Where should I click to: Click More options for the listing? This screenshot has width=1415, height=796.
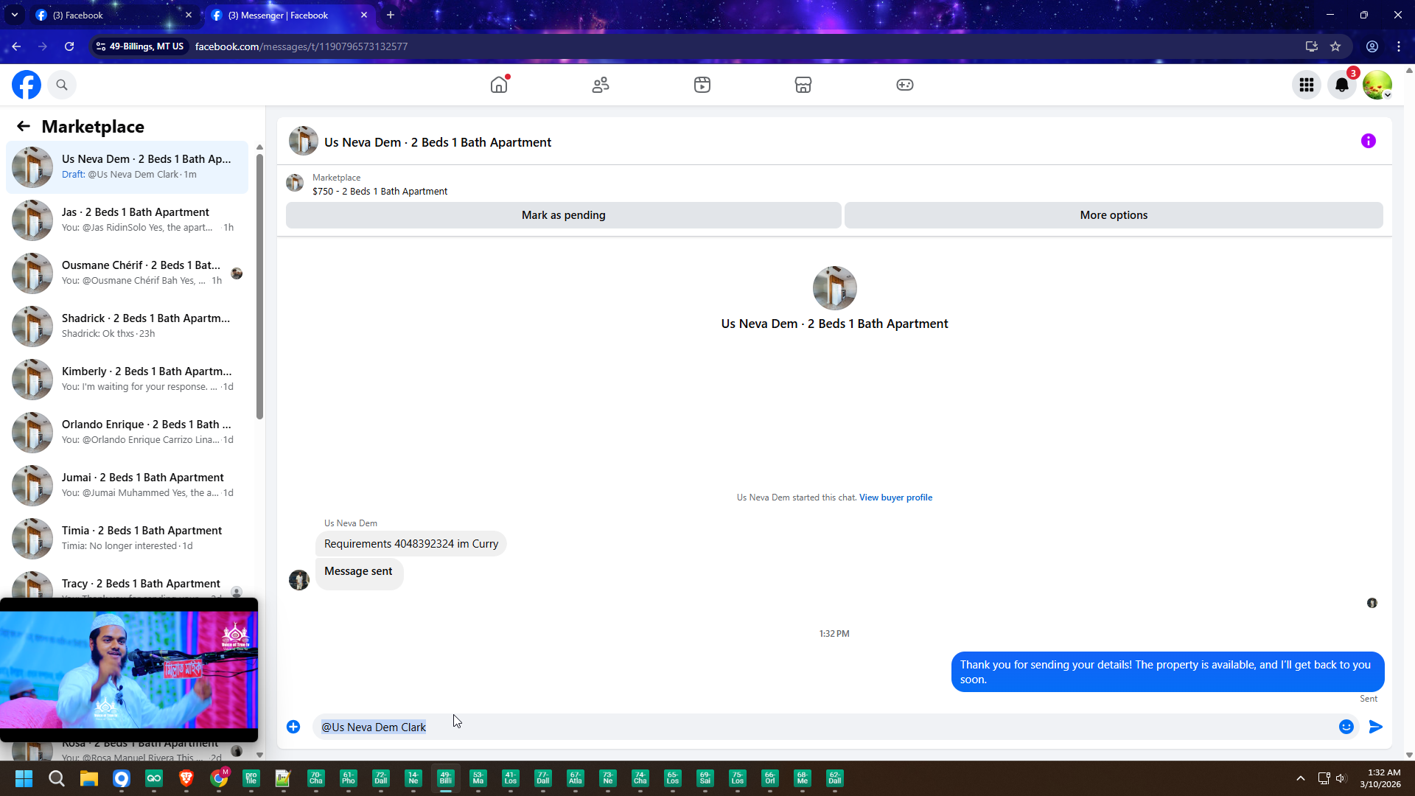tap(1113, 215)
